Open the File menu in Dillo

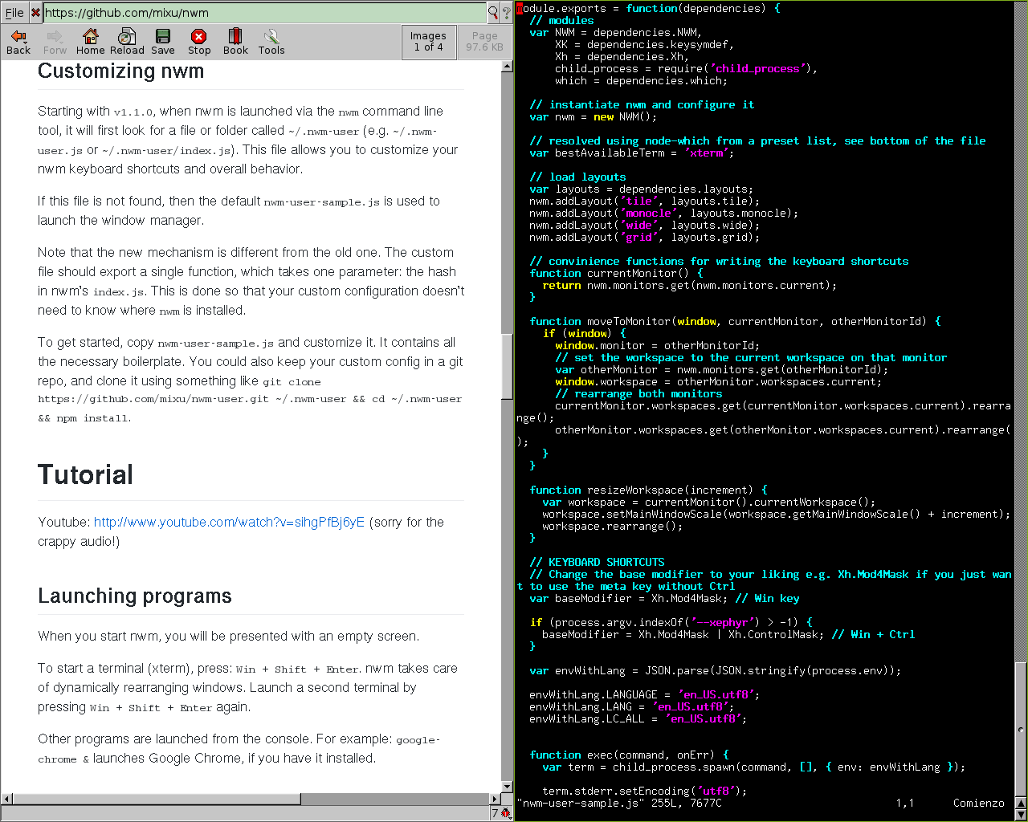pos(14,13)
